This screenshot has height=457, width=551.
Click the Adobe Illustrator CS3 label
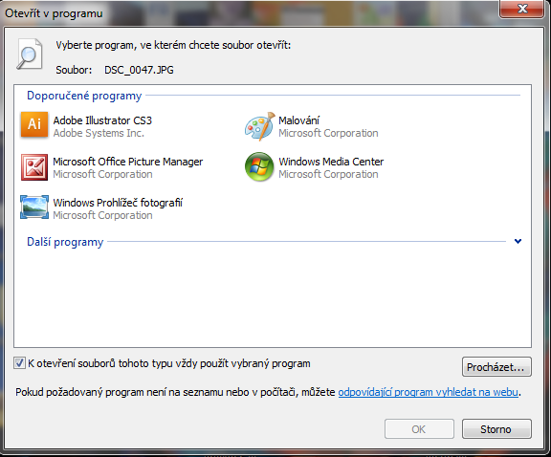pyautogui.click(x=102, y=120)
